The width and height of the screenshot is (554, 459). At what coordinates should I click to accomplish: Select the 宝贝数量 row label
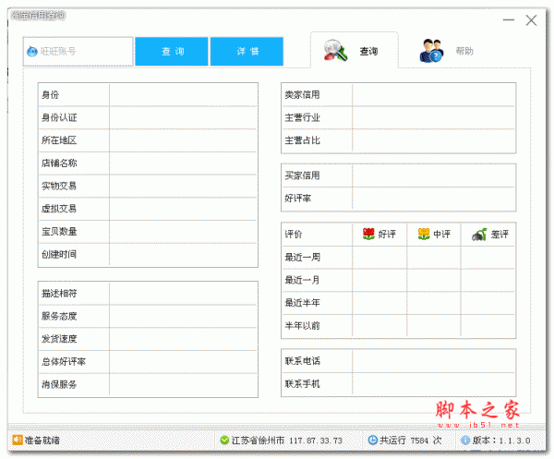[59, 232]
